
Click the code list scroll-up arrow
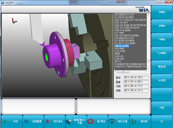(x=148, y=15)
